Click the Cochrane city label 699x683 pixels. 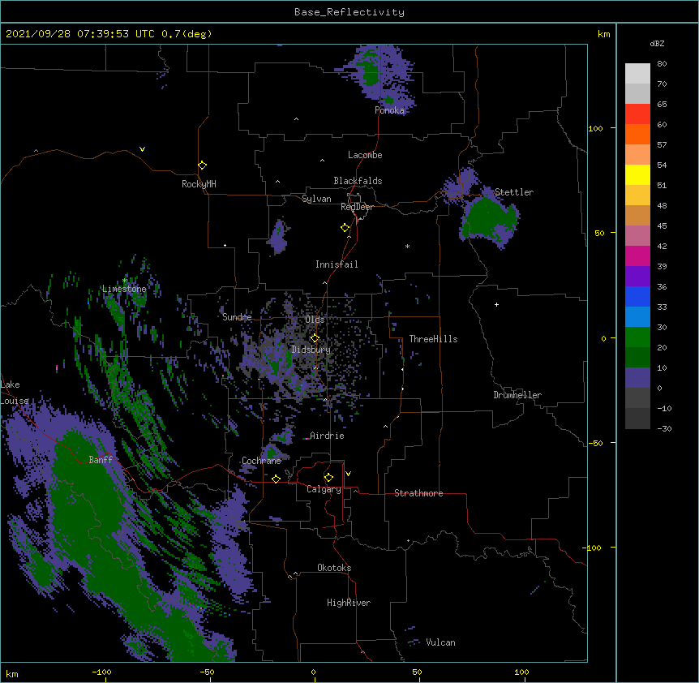[261, 461]
